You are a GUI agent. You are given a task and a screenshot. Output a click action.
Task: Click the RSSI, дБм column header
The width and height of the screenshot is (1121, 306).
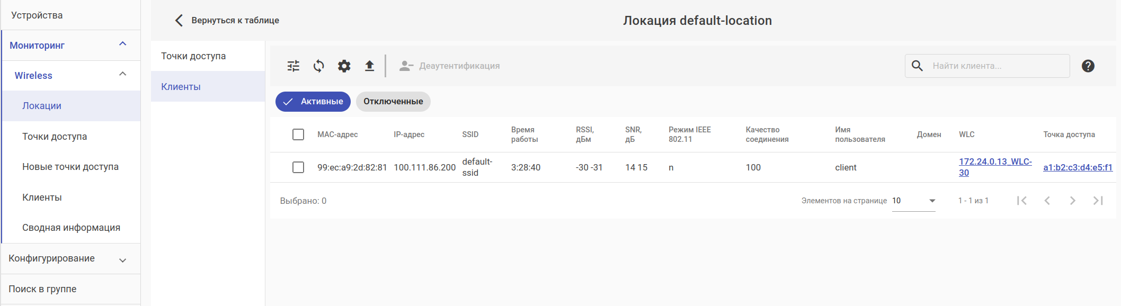point(585,134)
